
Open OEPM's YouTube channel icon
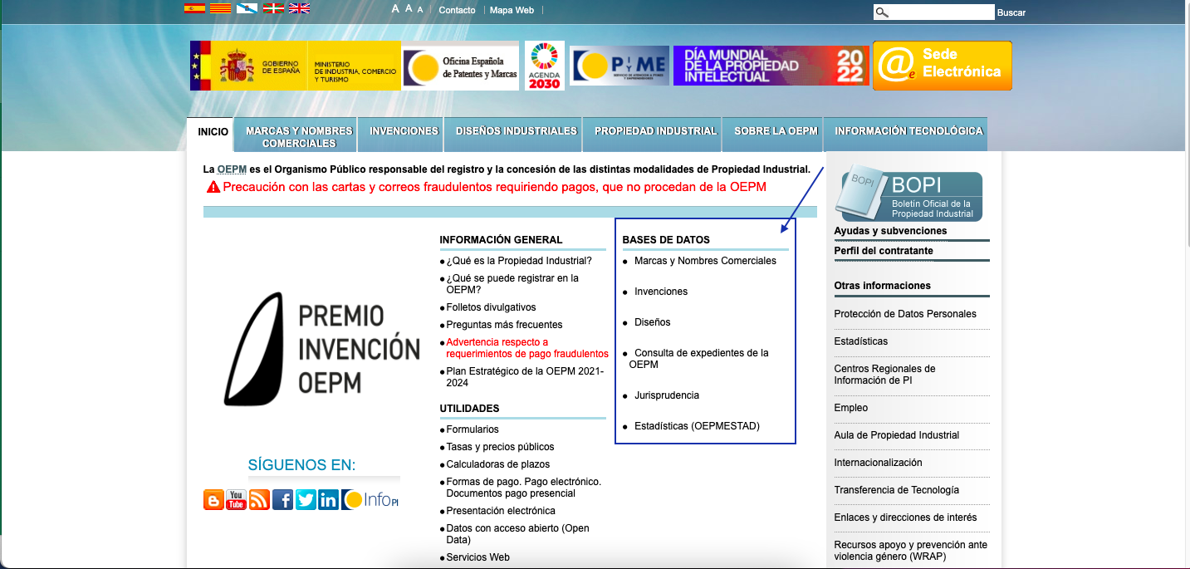(x=236, y=500)
